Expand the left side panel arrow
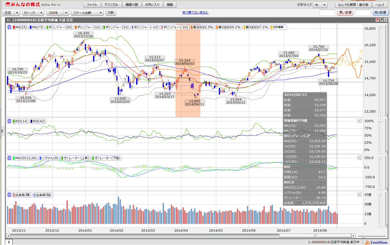 tap(2, 131)
